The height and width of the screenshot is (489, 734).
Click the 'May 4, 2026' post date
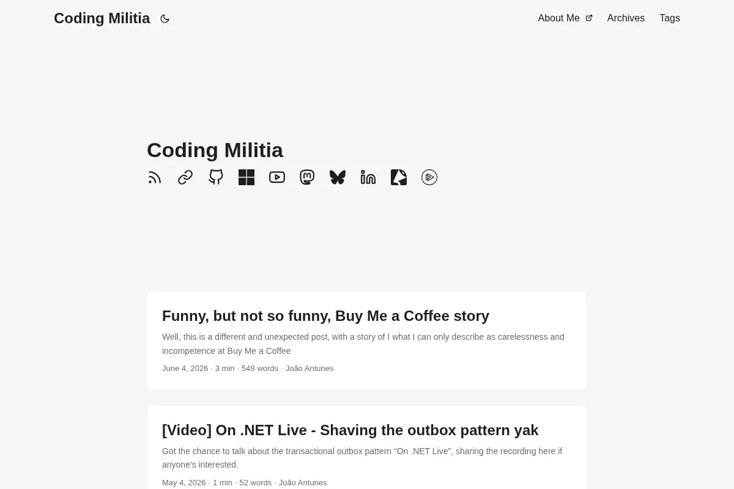183,483
